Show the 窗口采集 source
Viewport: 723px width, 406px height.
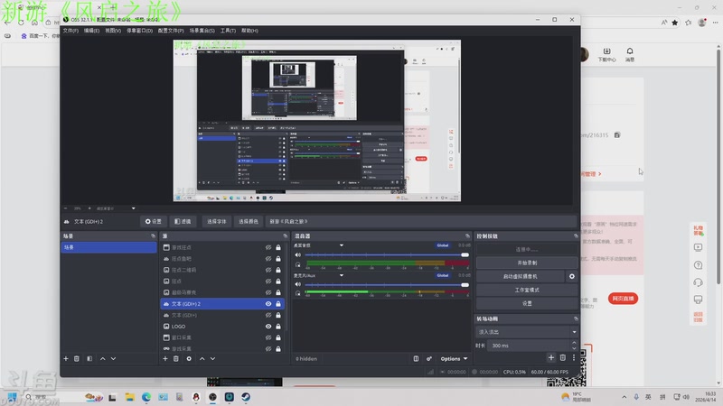(x=268, y=337)
